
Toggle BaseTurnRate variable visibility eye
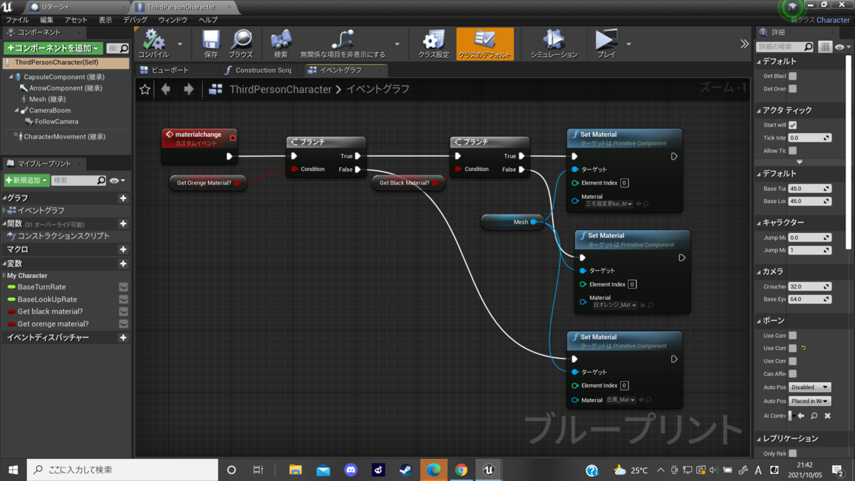click(x=123, y=287)
